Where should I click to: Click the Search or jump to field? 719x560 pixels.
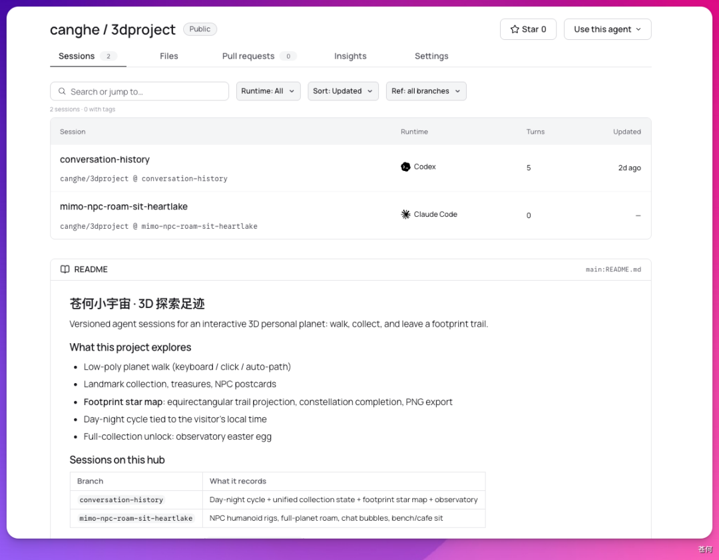click(139, 91)
